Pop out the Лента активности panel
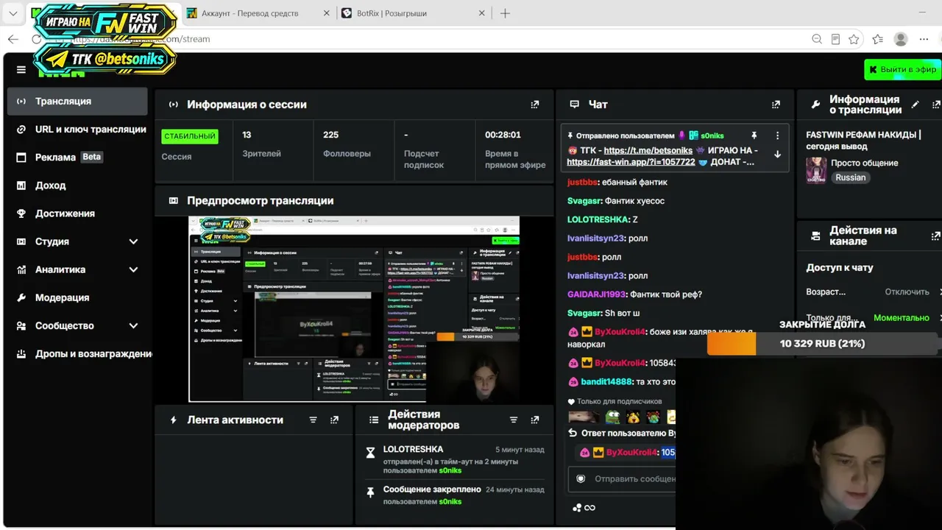This screenshot has height=530, width=942. pyautogui.click(x=335, y=420)
